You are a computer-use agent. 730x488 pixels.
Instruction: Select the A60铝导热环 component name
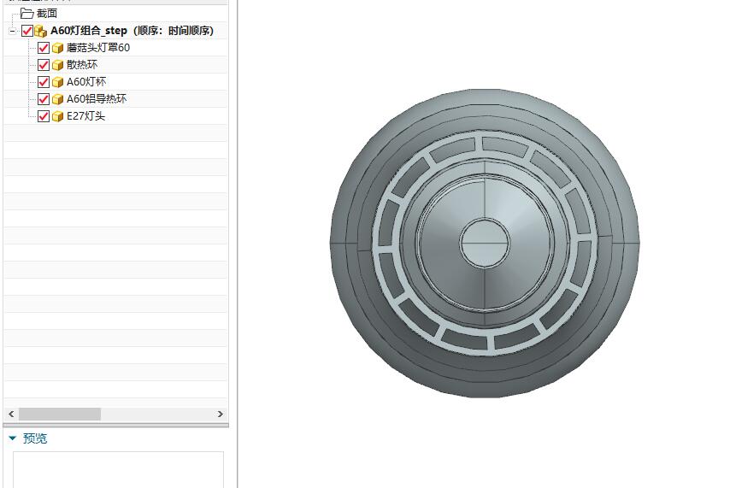pyautogui.click(x=97, y=99)
